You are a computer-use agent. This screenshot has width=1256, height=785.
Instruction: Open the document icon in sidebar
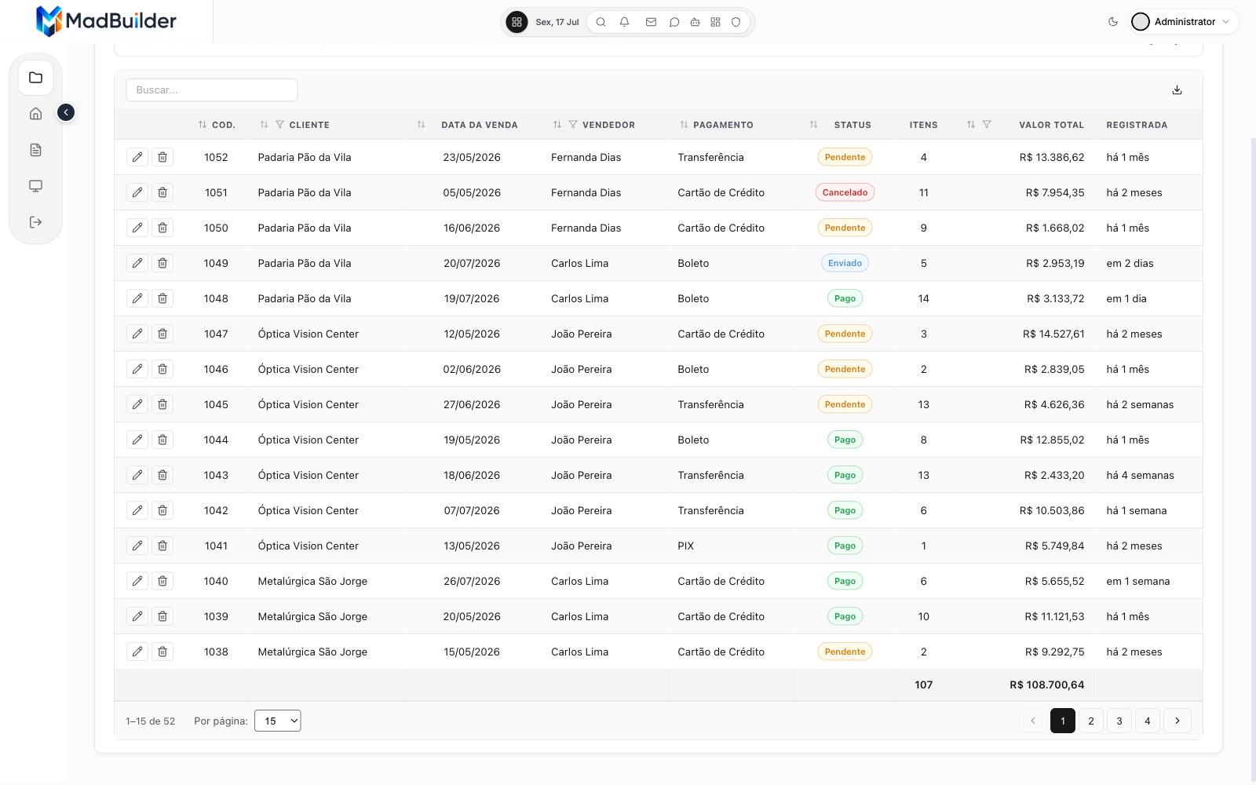tap(35, 150)
